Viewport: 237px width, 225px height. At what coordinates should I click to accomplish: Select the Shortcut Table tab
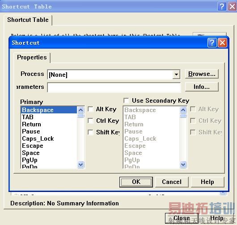point(28,20)
